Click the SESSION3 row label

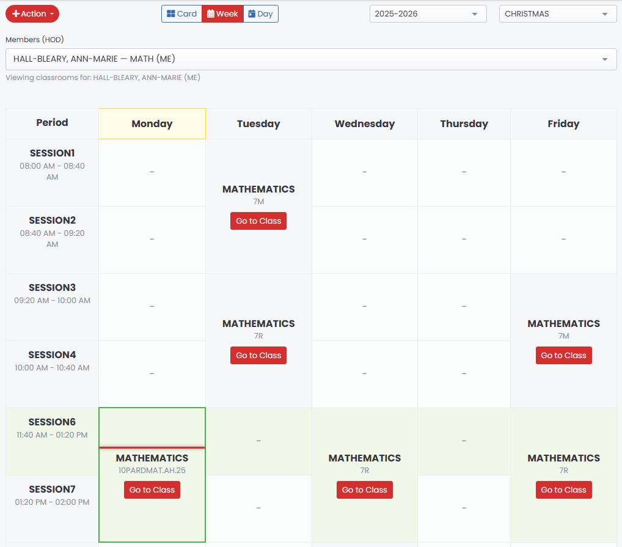pos(52,288)
